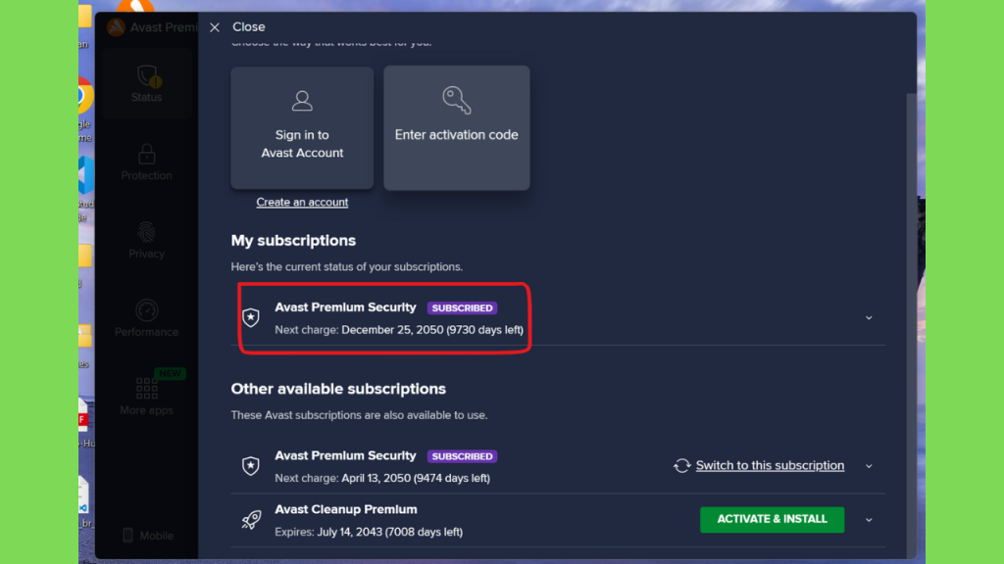
Task: Expand the current Avast Premium Security subscription
Action: [x=869, y=318]
